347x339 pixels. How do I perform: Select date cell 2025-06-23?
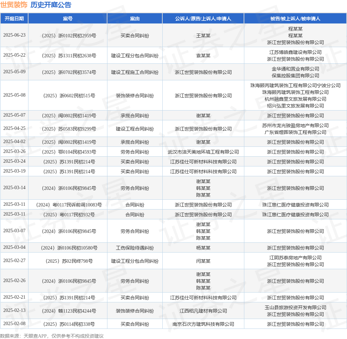tap(14, 35)
